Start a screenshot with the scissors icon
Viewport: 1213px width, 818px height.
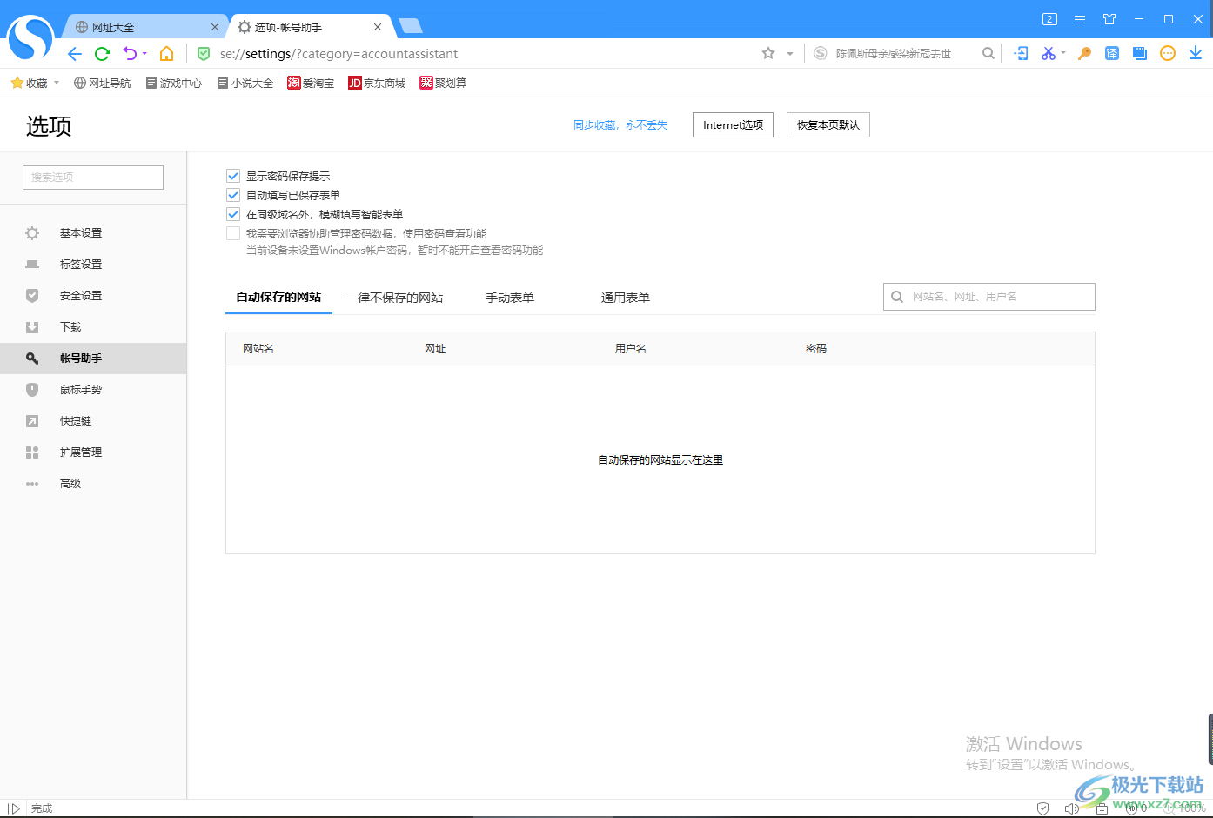click(x=1049, y=53)
